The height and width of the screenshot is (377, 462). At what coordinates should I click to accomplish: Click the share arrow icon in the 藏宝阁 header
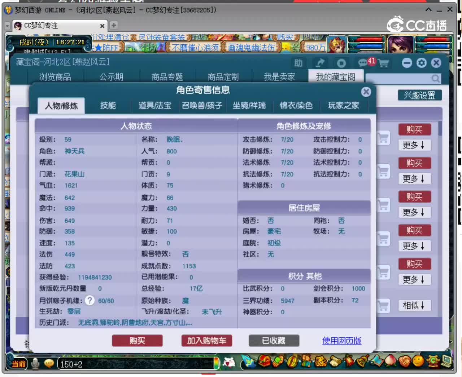(320, 63)
